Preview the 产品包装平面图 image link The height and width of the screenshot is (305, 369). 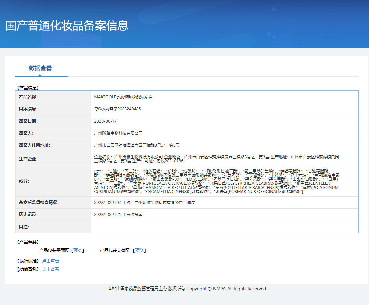click(x=77, y=250)
